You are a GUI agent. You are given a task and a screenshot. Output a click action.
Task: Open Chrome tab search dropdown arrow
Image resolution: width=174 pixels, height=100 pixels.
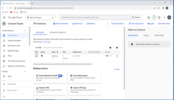click(154, 2)
